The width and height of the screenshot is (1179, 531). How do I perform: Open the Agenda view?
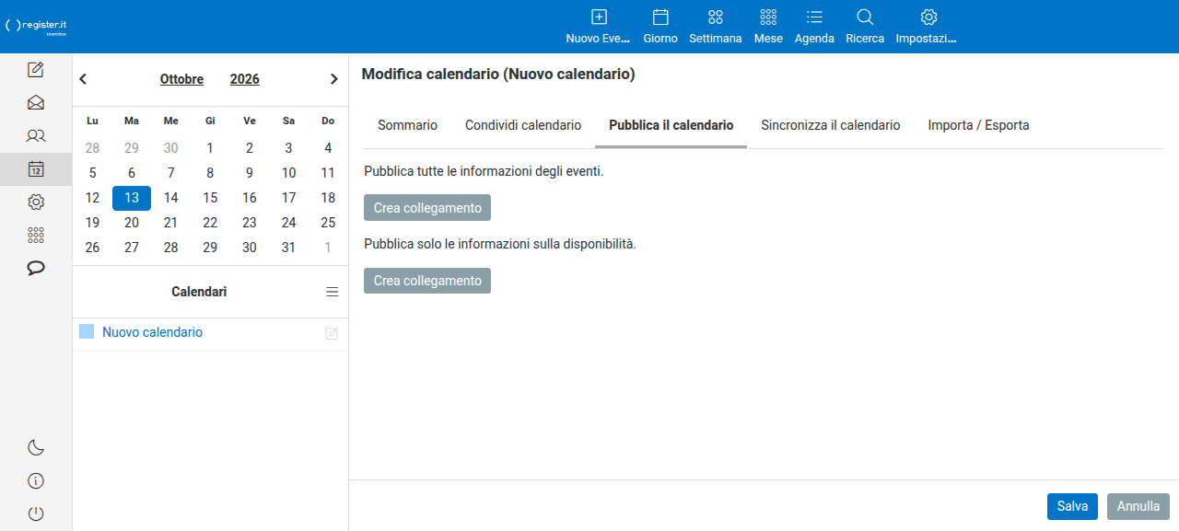pyautogui.click(x=814, y=27)
